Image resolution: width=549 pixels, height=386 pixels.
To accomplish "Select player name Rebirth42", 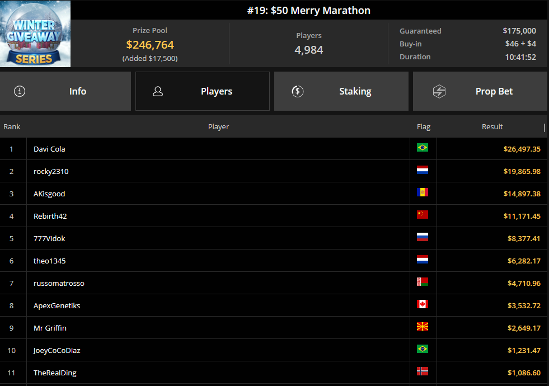I will tap(50, 216).
